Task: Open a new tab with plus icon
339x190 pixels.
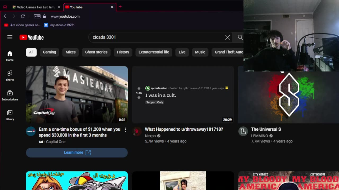Action: click(x=120, y=7)
